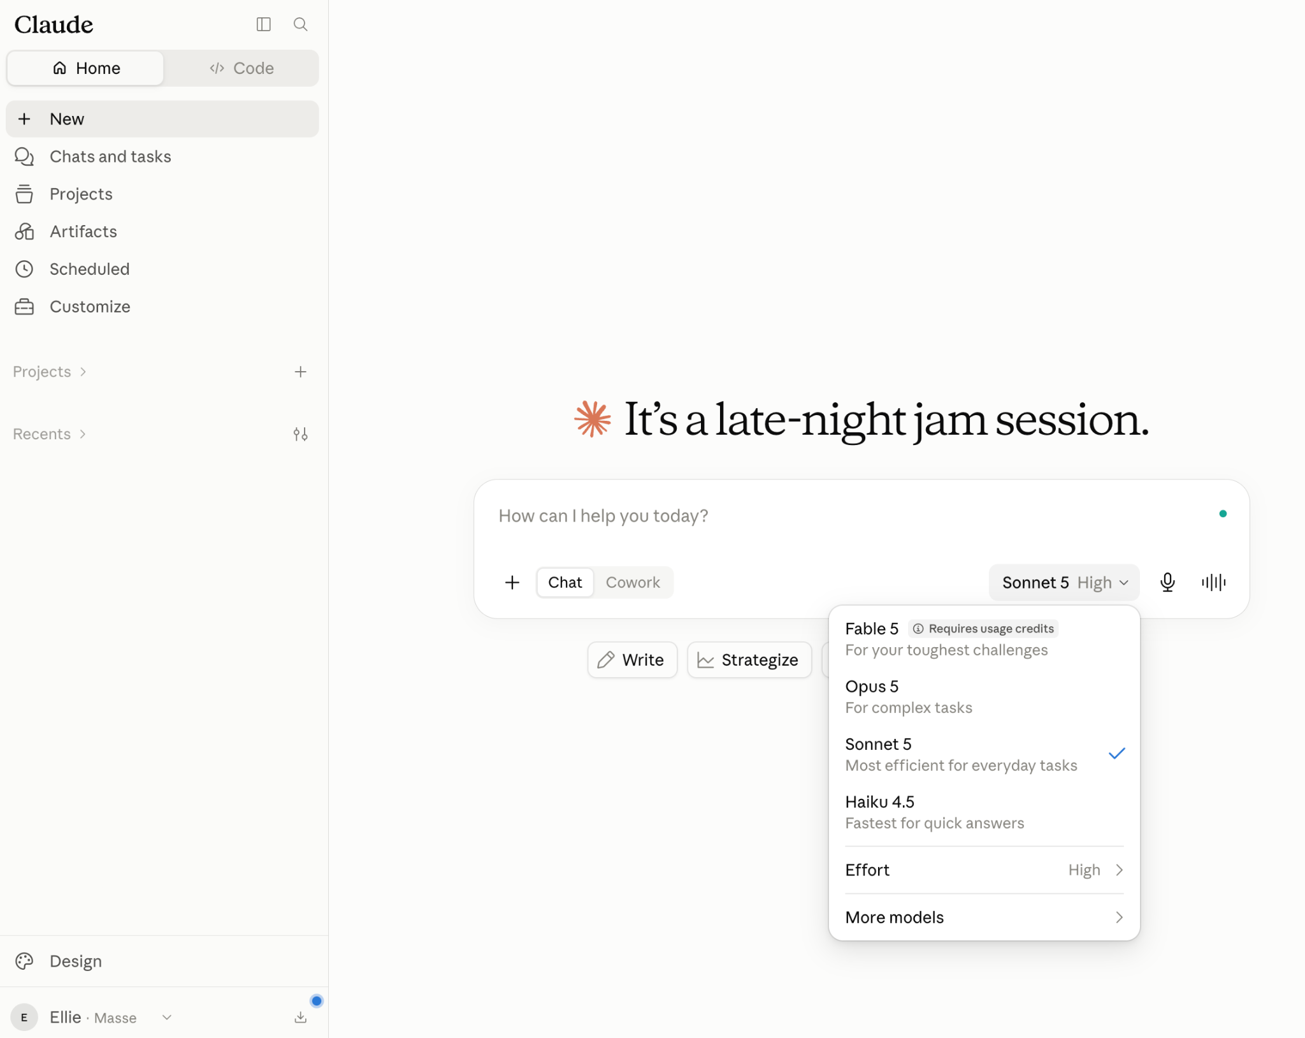
Task: Start a New chat
Action: pyautogui.click(x=162, y=119)
